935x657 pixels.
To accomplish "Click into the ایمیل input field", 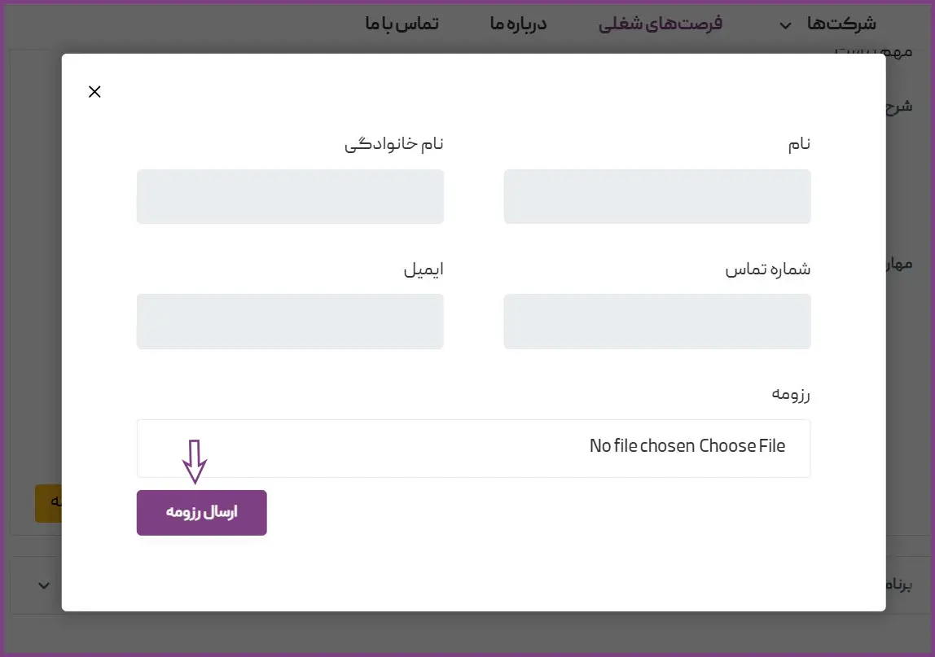I will [x=290, y=321].
